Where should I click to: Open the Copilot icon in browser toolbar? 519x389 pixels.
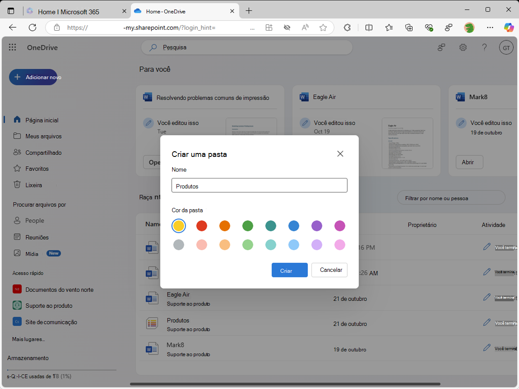click(509, 27)
